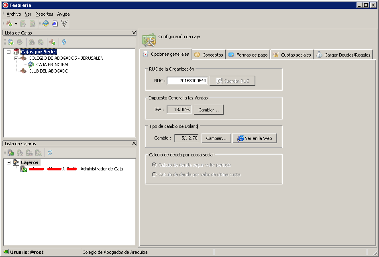Collapse COLEGIO DE ABOGADOS - JERUSALEN node
Viewport: 379px width, 257px height.
(x=16, y=58)
